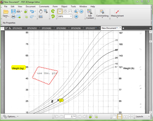Go to the first page

56,117
